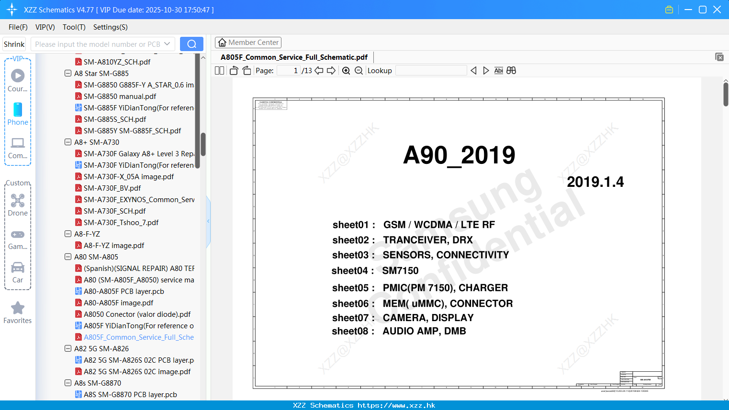
Task: Collapse the A80 SM-A805 folder
Action: click(x=68, y=257)
